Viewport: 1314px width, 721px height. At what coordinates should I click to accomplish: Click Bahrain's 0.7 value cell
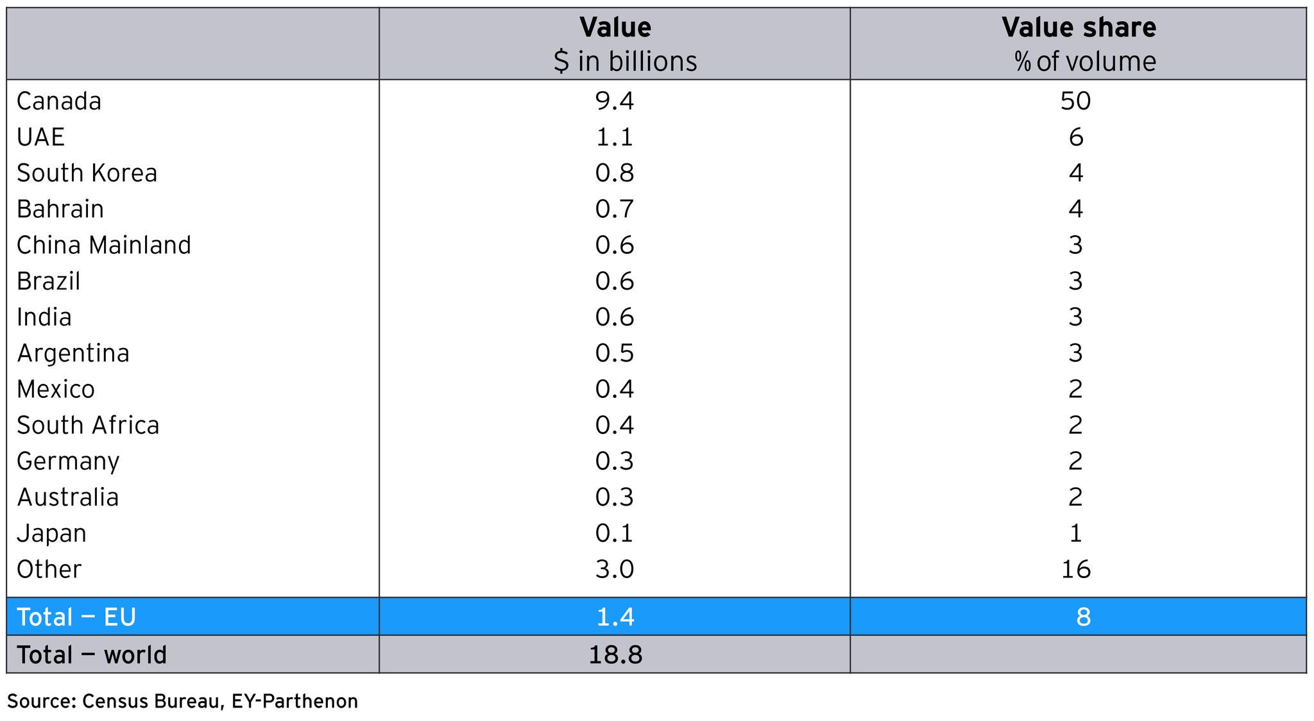click(615, 209)
